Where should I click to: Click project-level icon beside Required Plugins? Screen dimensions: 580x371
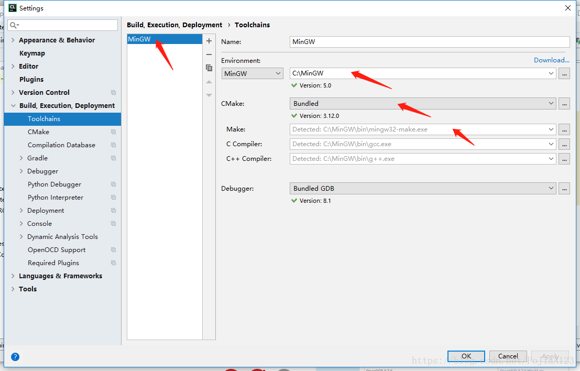pos(114,263)
